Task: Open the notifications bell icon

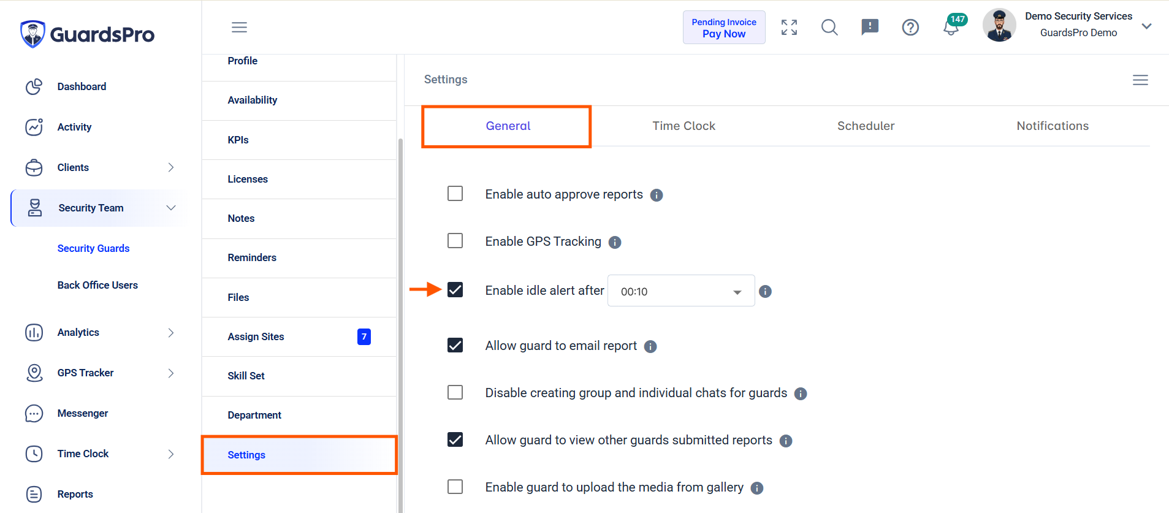Action: tap(951, 27)
